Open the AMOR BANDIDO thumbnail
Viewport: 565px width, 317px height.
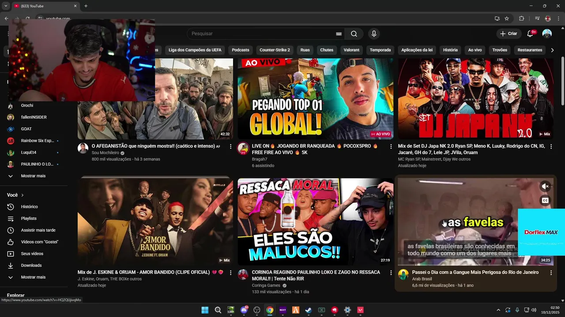(155, 222)
